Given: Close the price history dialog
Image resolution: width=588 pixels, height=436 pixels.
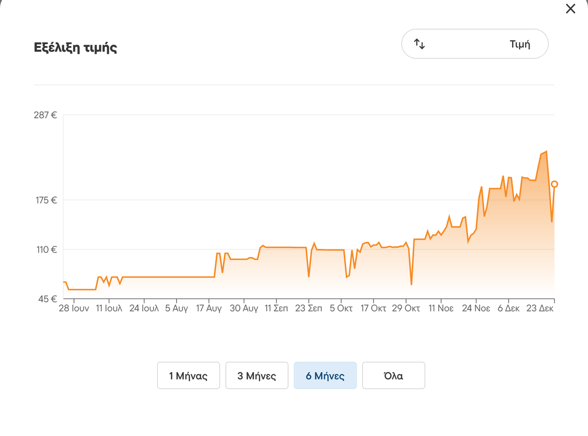Looking at the screenshot, I should (570, 9).
